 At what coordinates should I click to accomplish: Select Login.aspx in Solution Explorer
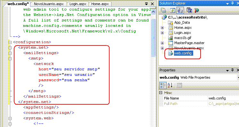(183, 33)
